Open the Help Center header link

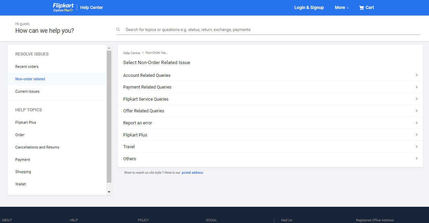(x=92, y=8)
